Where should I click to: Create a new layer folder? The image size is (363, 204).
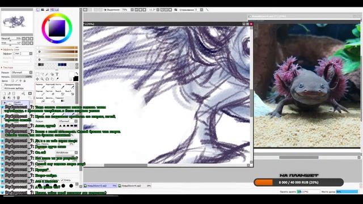(14, 93)
